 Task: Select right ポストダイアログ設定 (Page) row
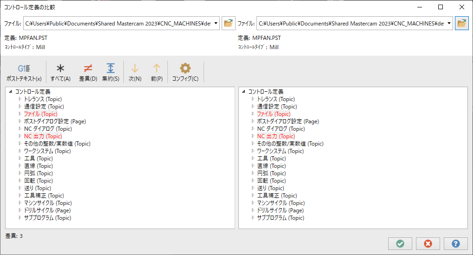point(288,121)
